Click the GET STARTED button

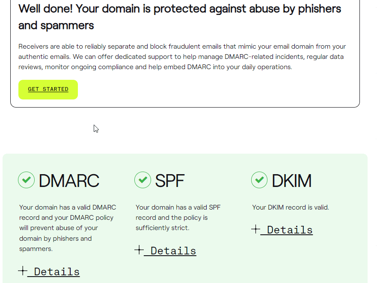point(48,90)
